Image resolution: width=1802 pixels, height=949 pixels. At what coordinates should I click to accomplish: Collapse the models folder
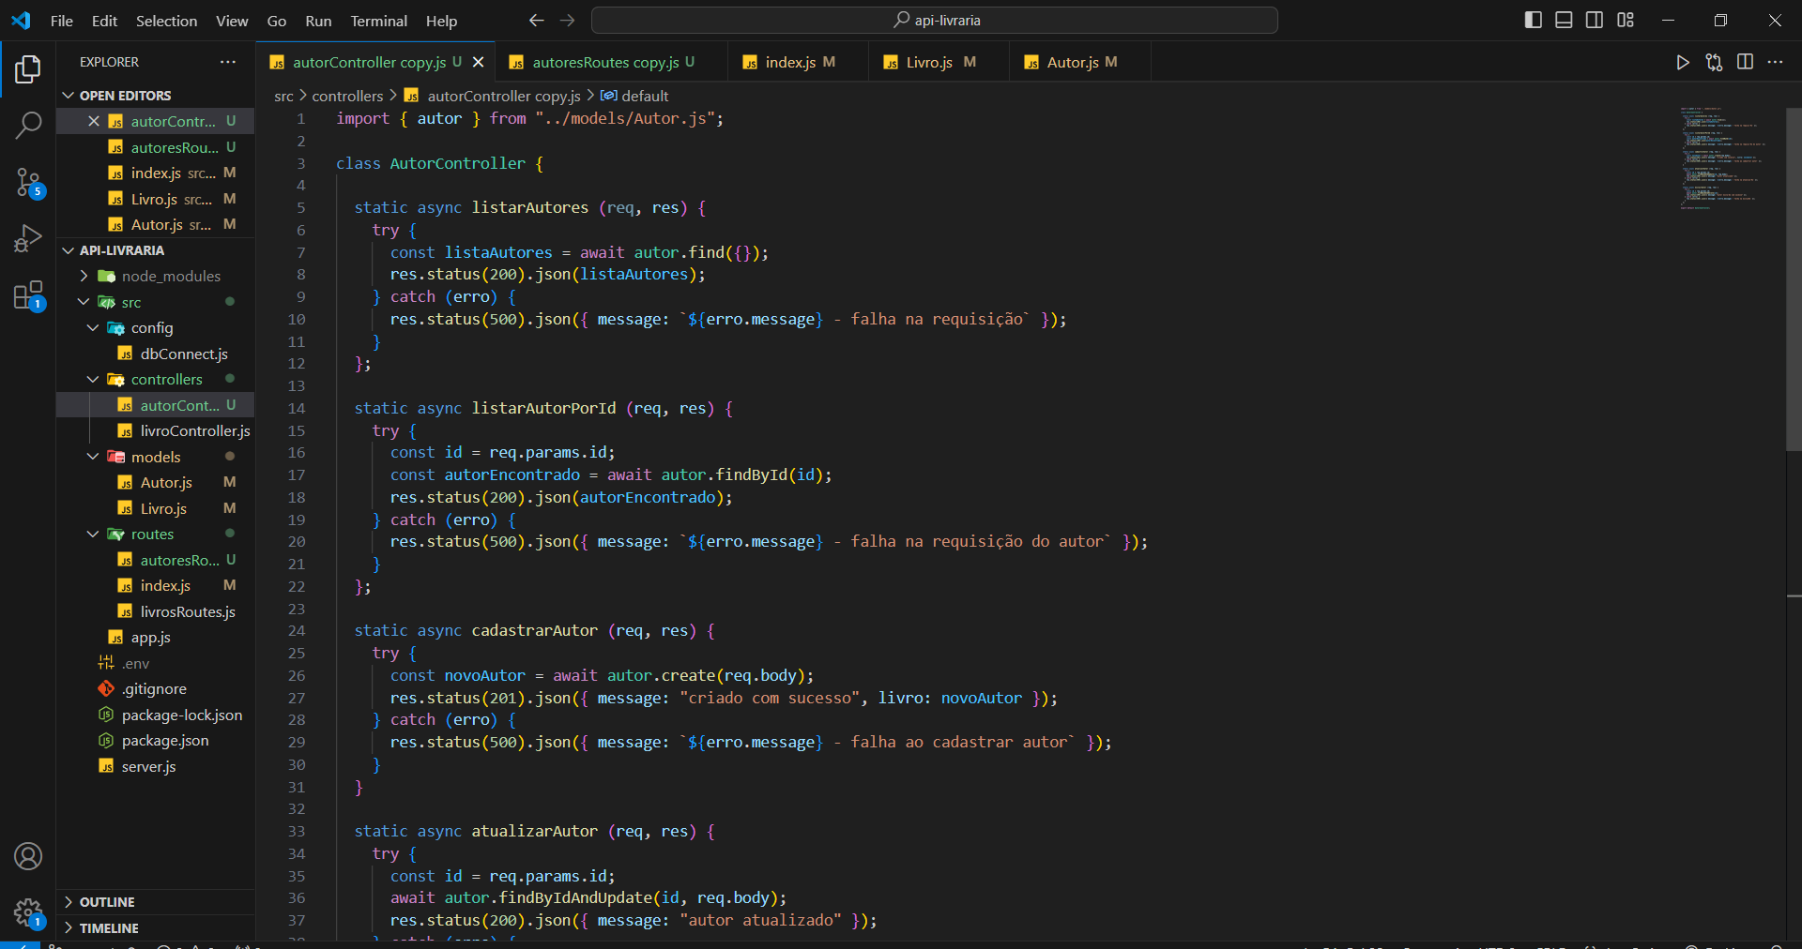click(x=155, y=457)
